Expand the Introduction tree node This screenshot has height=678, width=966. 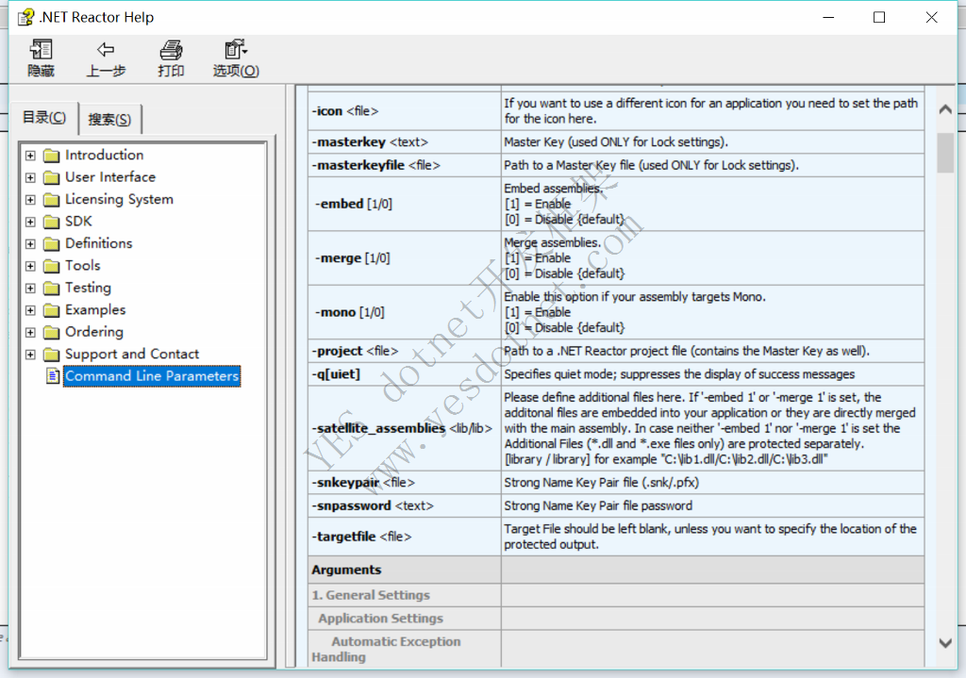(x=30, y=156)
